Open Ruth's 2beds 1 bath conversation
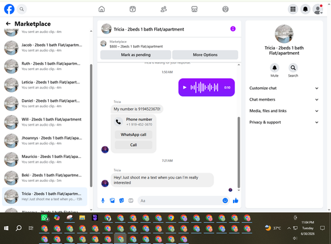The image size is (331, 244). [44, 66]
